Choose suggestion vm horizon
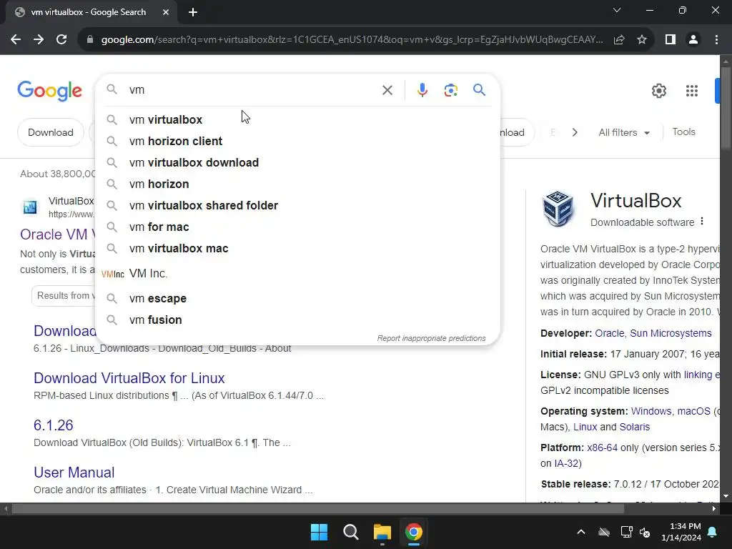This screenshot has width=732, height=549. click(x=297, y=184)
